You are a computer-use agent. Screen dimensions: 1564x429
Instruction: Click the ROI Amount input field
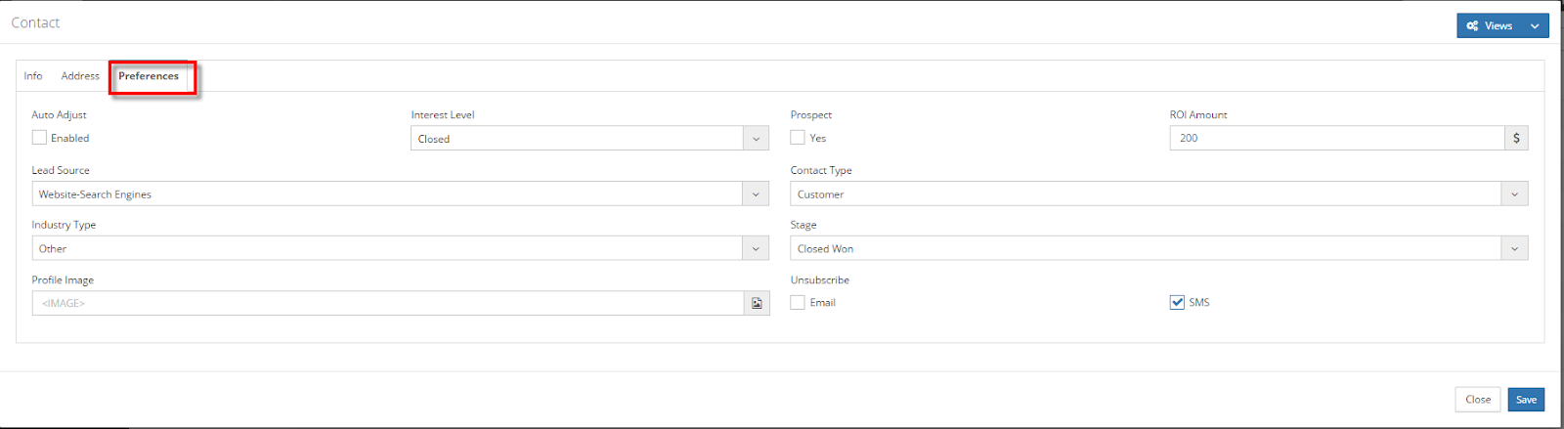click(x=1336, y=139)
